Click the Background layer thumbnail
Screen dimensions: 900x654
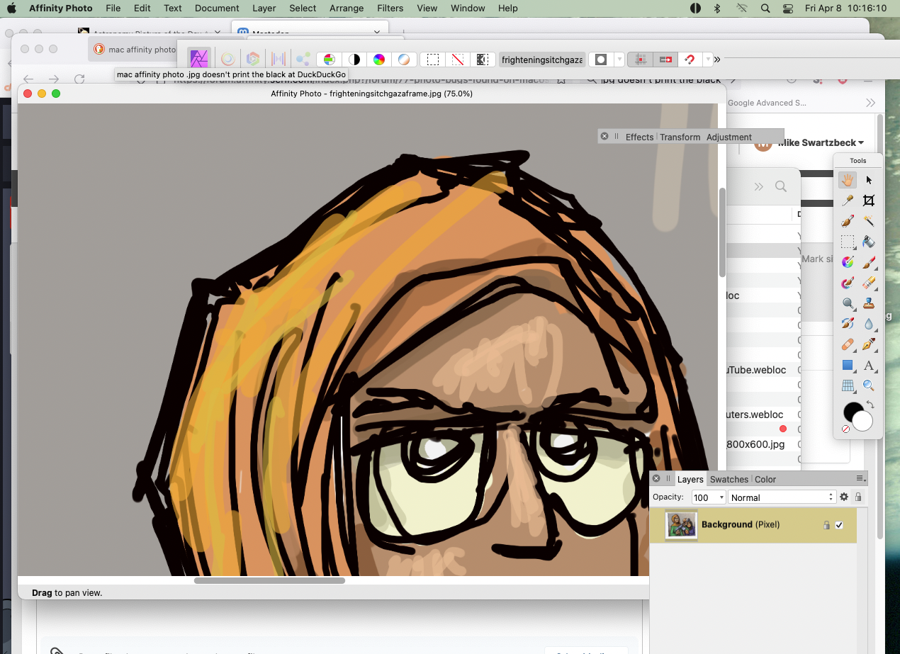681,525
